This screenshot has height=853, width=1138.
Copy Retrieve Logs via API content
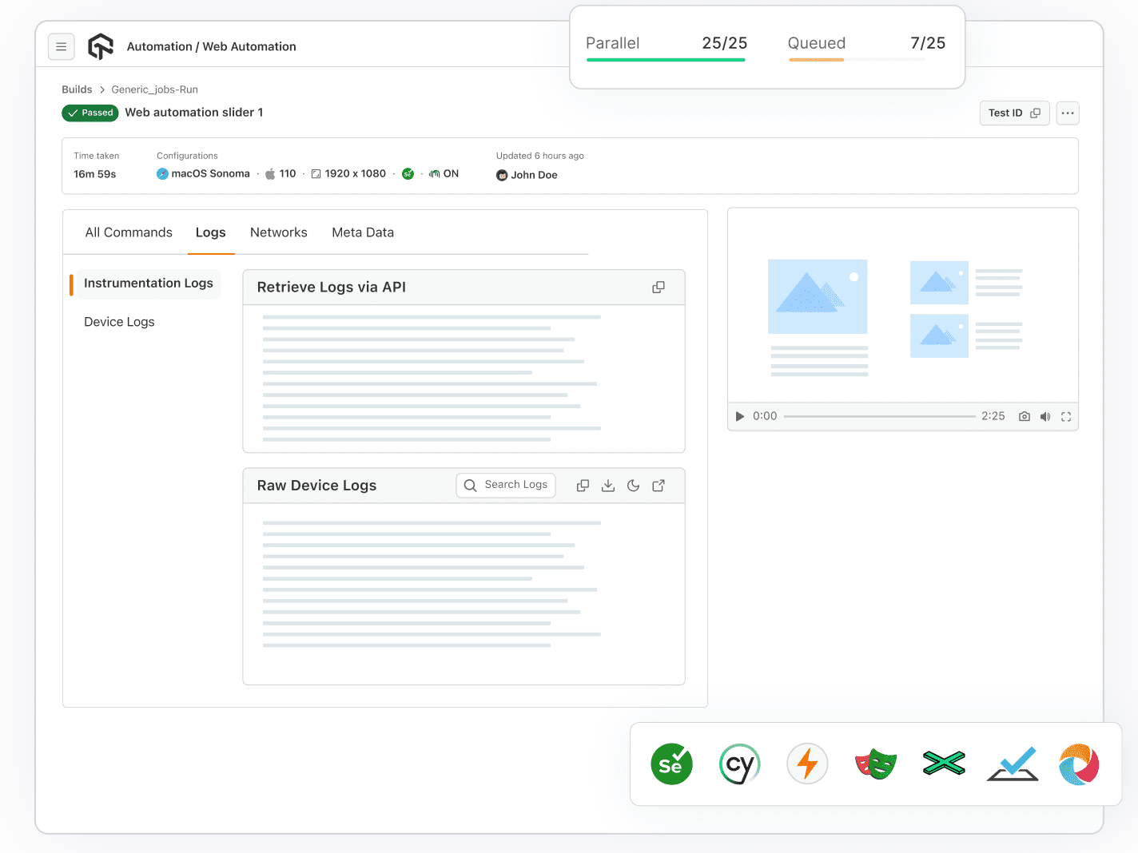click(x=658, y=288)
